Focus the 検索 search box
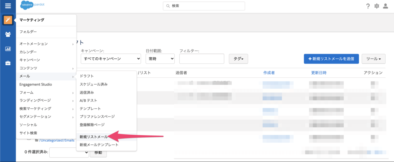Viewport: 394px width, 162px height. coord(204,6)
